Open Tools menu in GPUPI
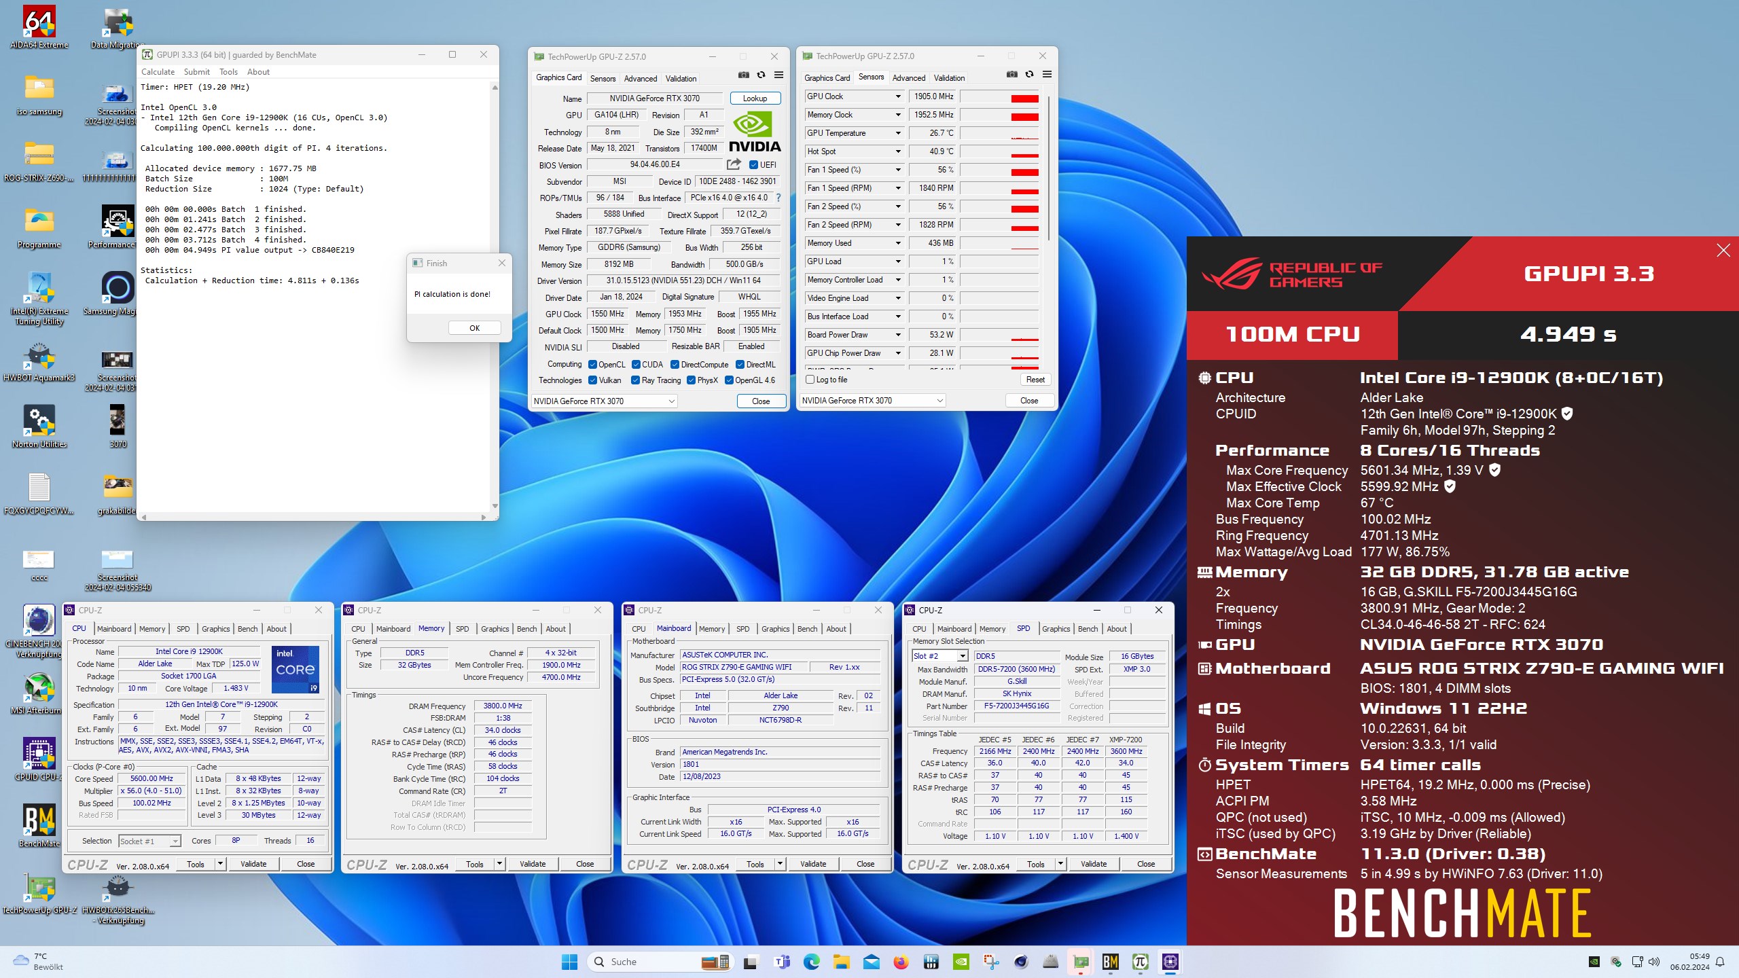Image resolution: width=1739 pixels, height=978 pixels. click(228, 72)
